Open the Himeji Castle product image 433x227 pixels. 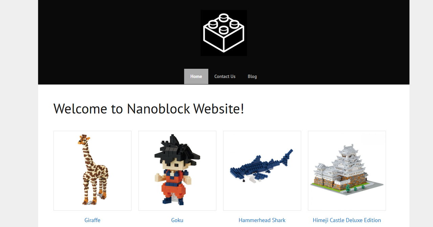(x=347, y=171)
